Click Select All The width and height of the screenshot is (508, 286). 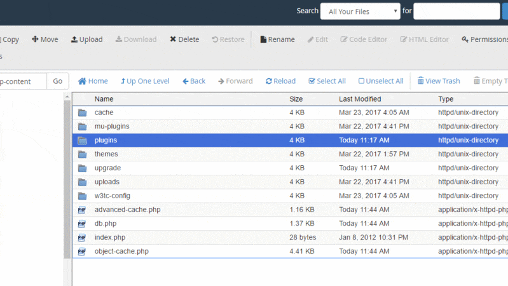(327, 81)
